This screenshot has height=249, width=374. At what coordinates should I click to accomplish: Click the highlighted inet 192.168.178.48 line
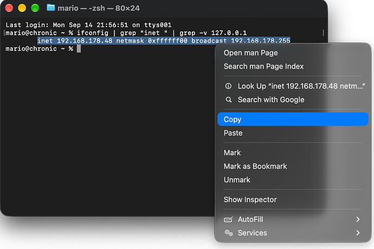click(164, 41)
